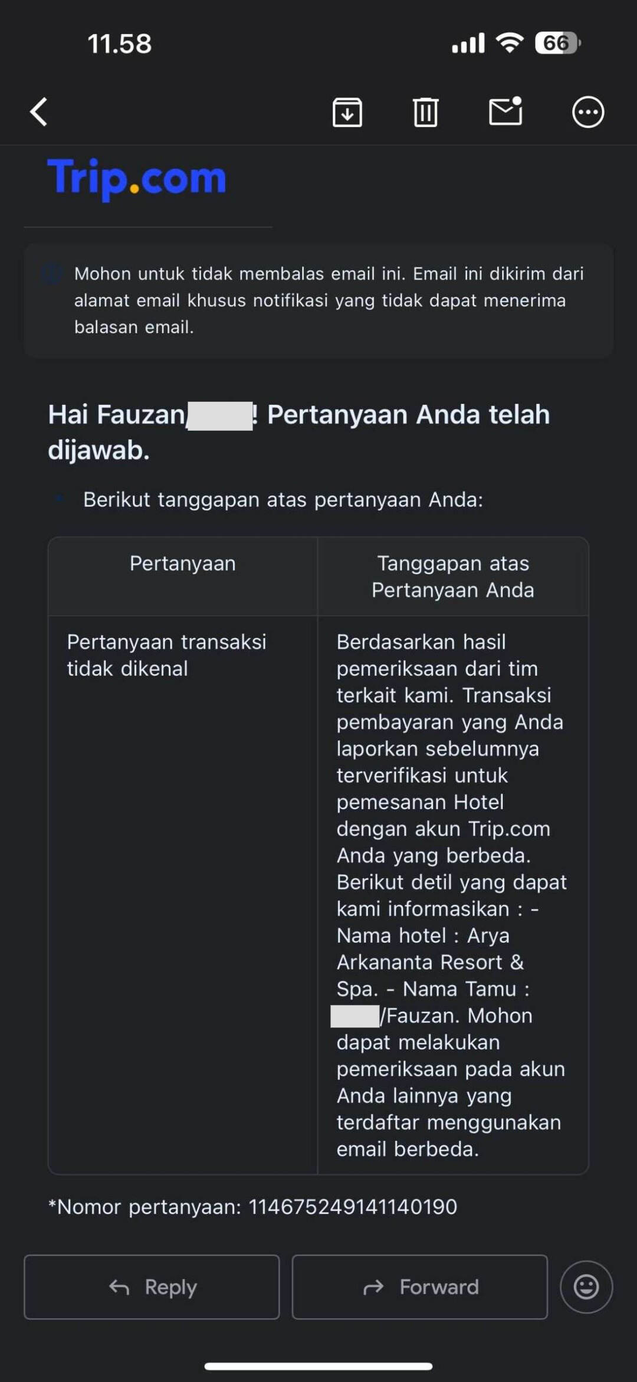Tap the Wi-Fi status icon

[x=510, y=43]
